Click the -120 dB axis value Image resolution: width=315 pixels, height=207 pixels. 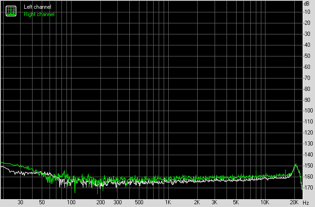pos(308,133)
